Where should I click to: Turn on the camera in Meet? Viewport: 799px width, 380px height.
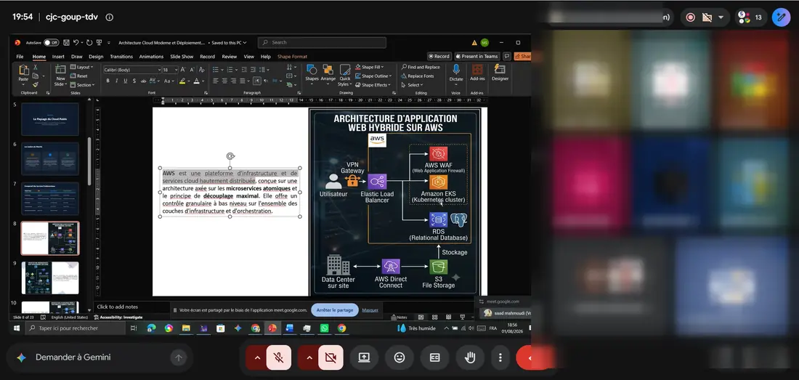330,357
